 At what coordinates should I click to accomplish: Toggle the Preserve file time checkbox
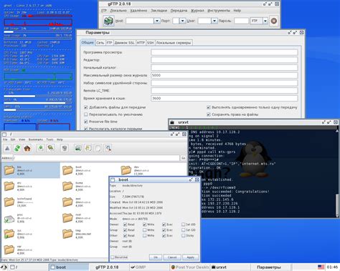[x=86, y=122]
